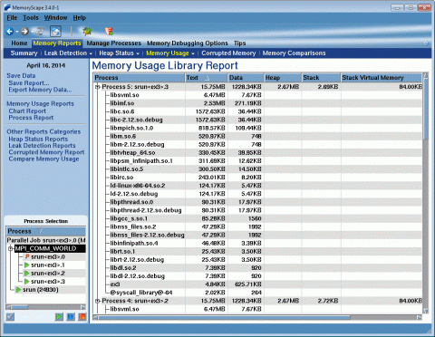Select the Memory Reports tab
The width and height of the screenshot is (435, 337).
tap(57, 43)
